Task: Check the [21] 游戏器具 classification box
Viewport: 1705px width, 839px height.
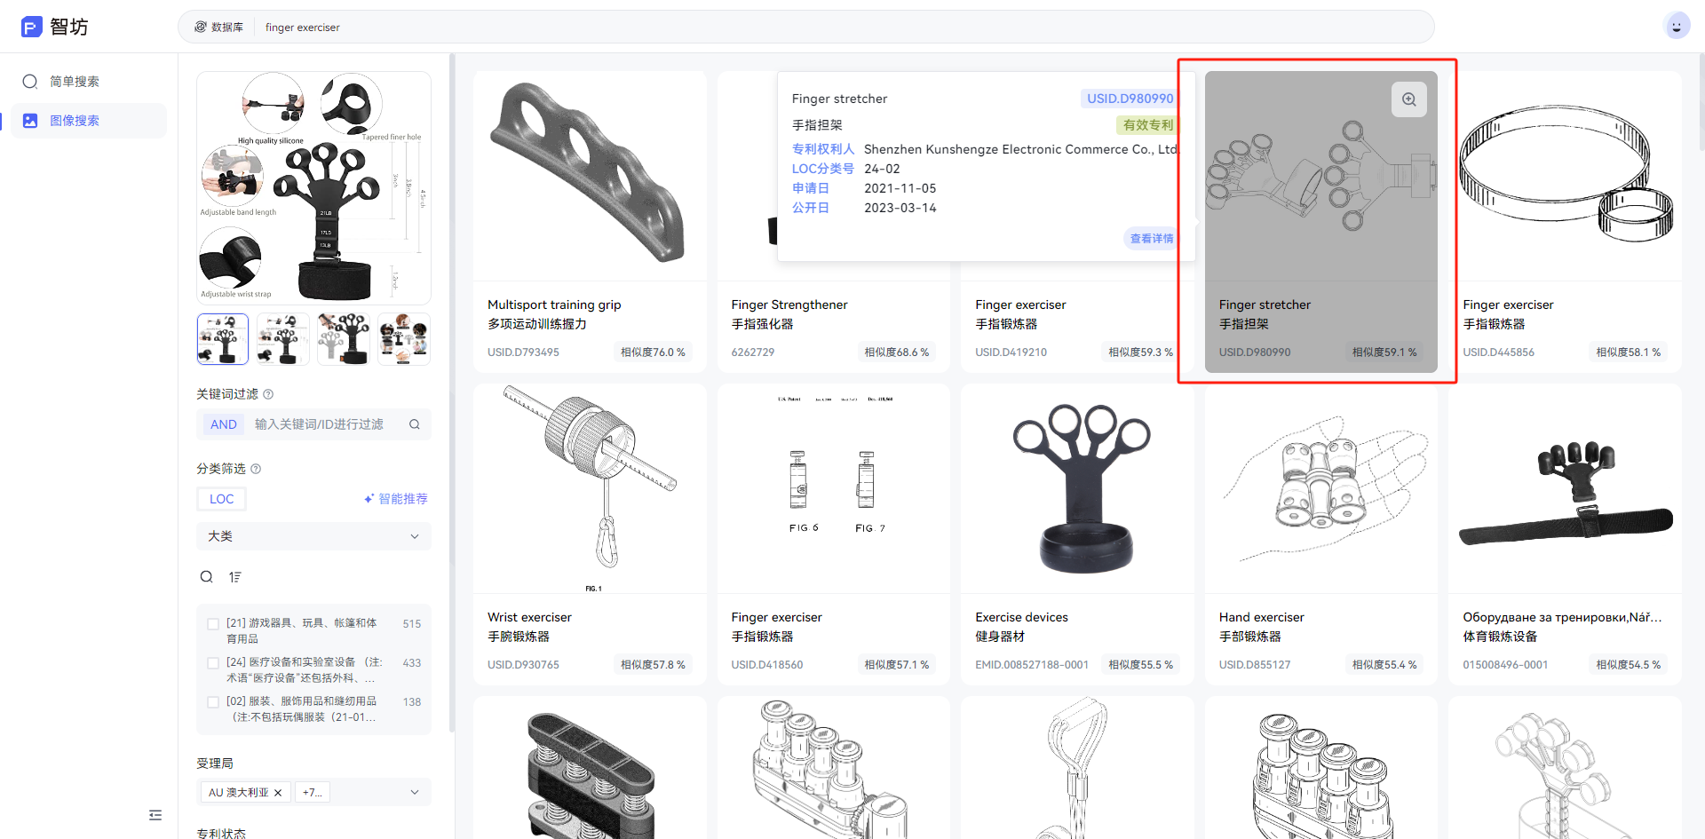Action: click(213, 624)
